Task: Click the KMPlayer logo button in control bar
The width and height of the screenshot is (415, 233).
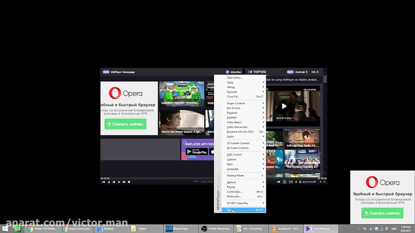Action: click(x=103, y=182)
